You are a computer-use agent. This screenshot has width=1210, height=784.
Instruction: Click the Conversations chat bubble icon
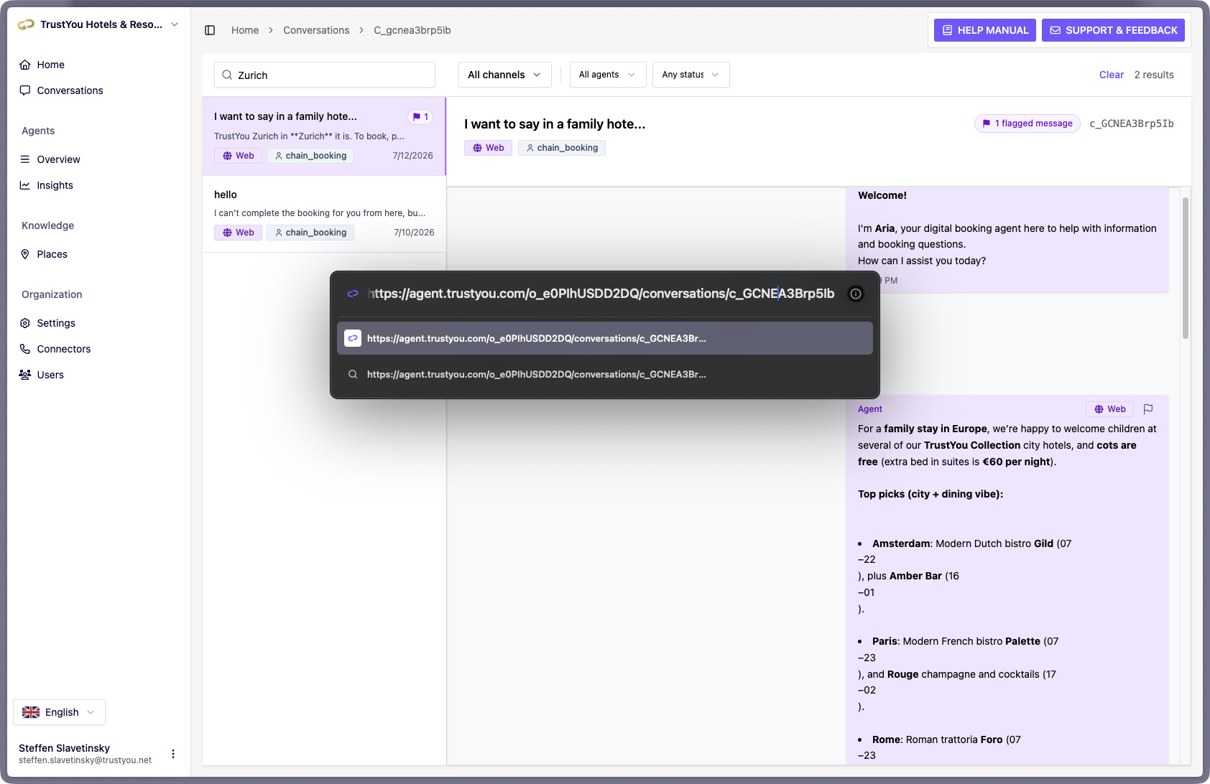click(25, 90)
